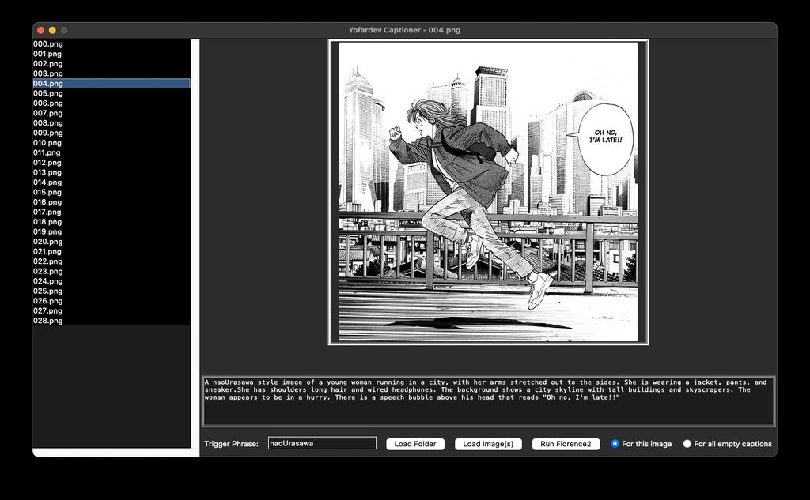Run Florence2 captioning
810x500 pixels.
coord(566,444)
